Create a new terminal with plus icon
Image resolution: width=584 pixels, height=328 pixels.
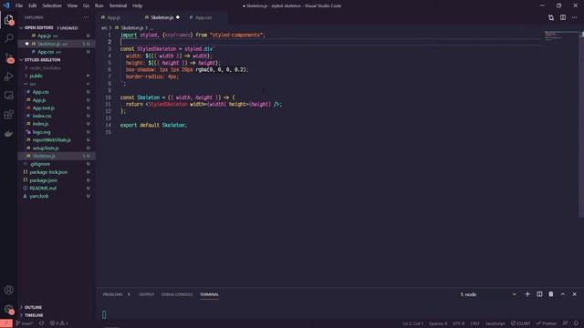527,294
